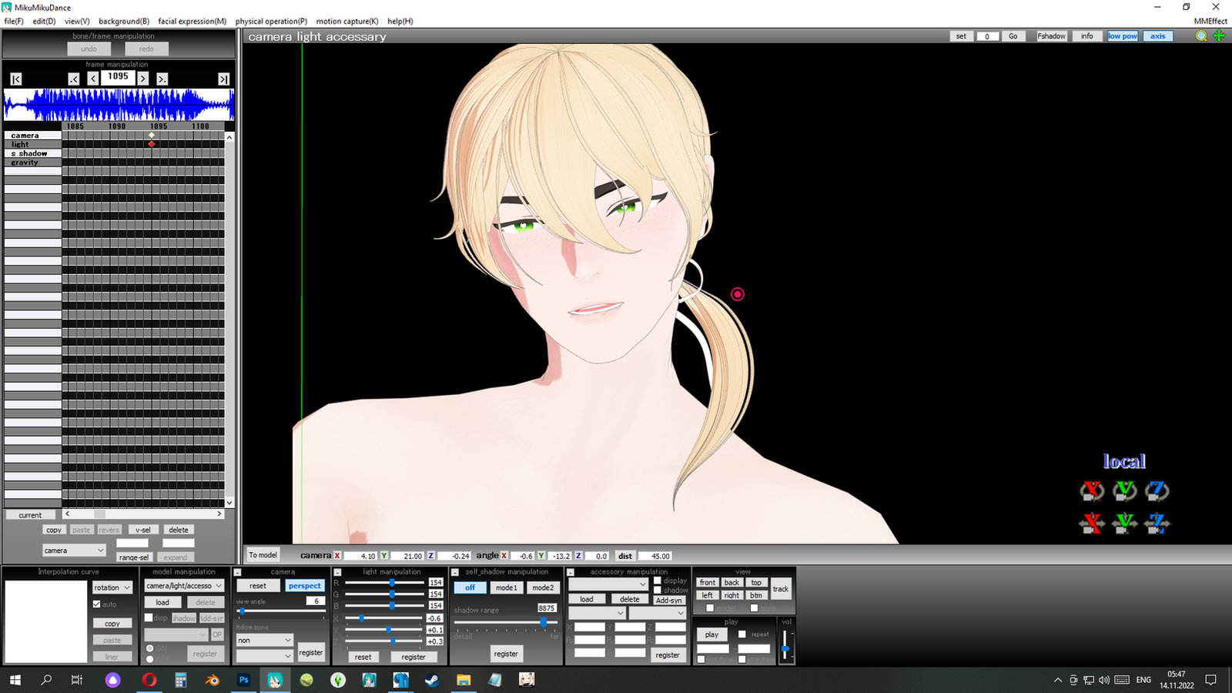Open the accessory selection dropdown
This screenshot has width=1232, height=693.
[x=608, y=584]
